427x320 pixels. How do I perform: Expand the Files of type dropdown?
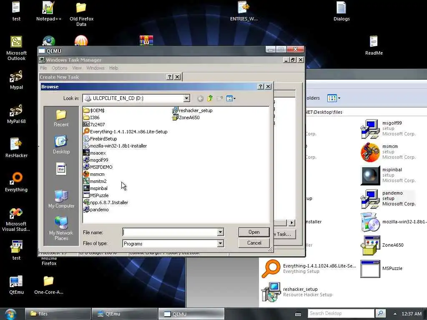[x=220, y=243]
